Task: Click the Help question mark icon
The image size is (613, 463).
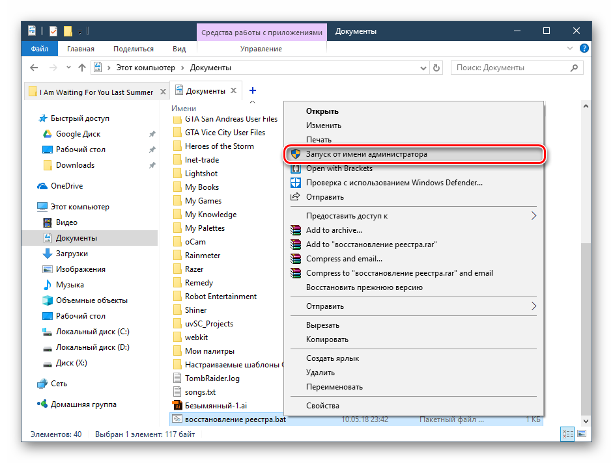Action: point(584,49)
